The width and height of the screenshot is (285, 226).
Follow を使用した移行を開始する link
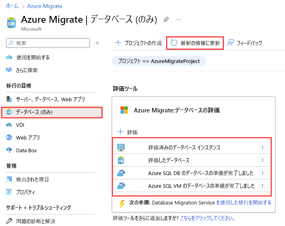pyautogui.click(x=243, y=202)
